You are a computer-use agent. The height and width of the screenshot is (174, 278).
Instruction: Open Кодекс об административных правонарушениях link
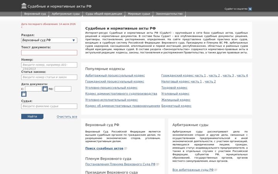tap(122, 106)
